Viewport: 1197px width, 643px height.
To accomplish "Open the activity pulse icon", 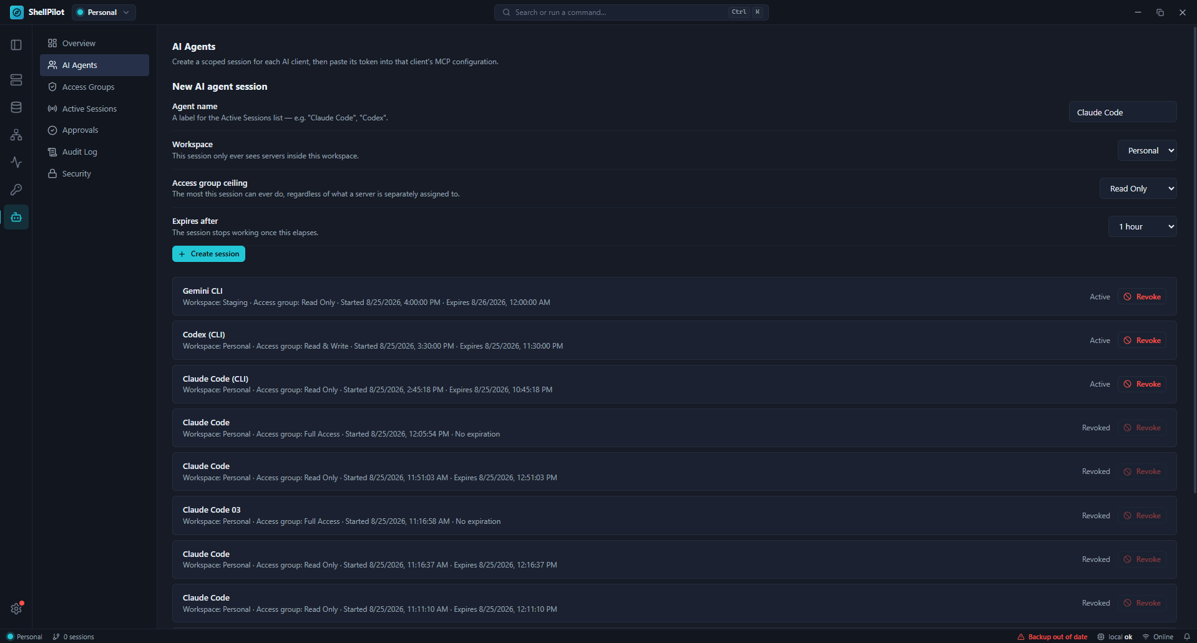I will pos(16,162).
